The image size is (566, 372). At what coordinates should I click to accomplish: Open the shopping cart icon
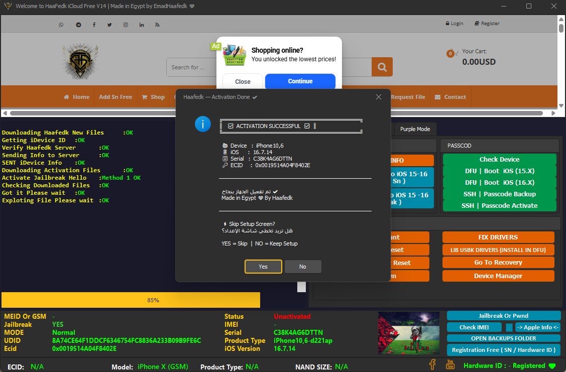(450, 54)
